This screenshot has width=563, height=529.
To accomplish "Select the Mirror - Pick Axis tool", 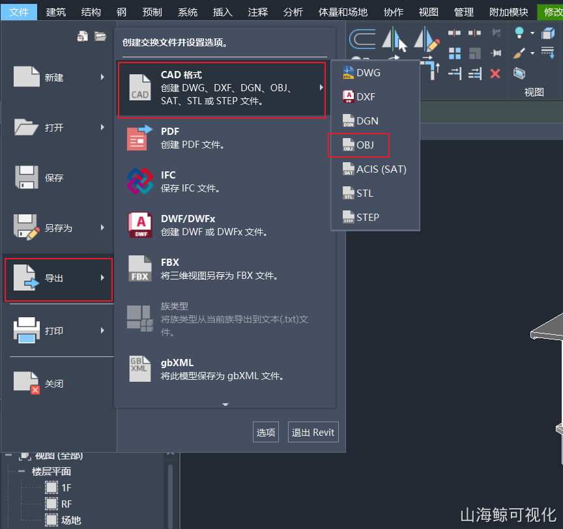I will [394, 38].
